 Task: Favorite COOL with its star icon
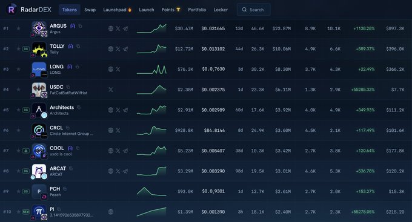(18, 151)
